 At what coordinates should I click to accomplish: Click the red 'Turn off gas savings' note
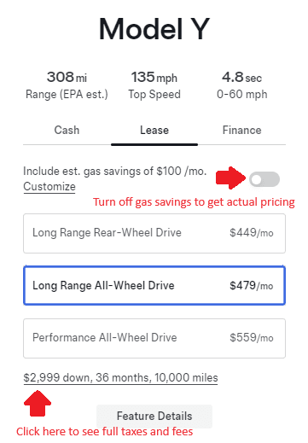click(194, 202)
